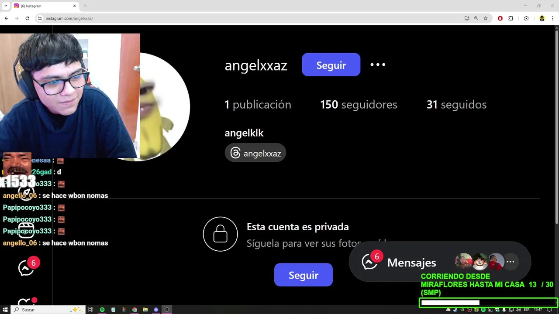Screen dimensions: 559x314
Task: Bookmark this page with the star
Action: click(x=486, y=18)
